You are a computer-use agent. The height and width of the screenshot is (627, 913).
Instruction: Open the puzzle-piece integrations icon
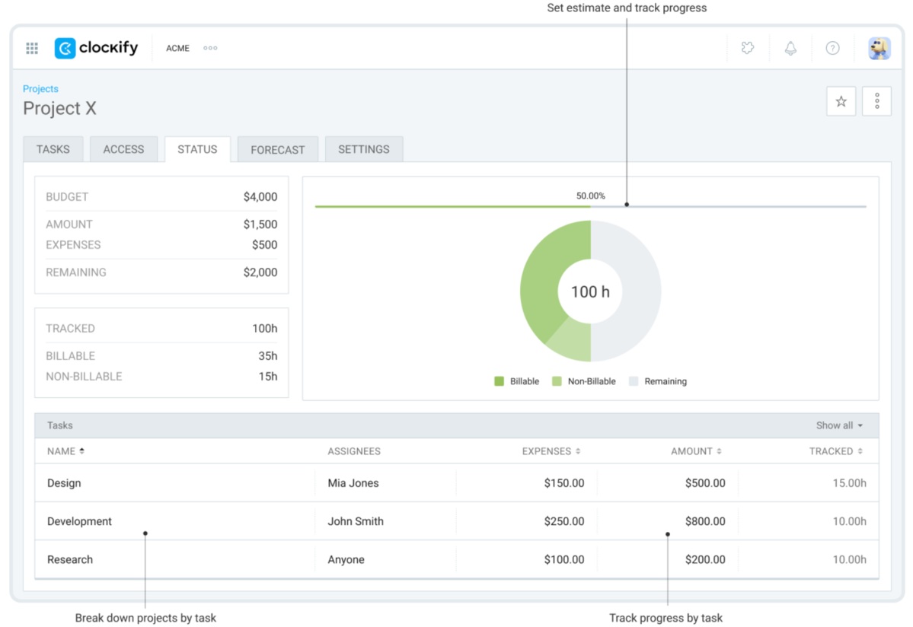point(748,48)
